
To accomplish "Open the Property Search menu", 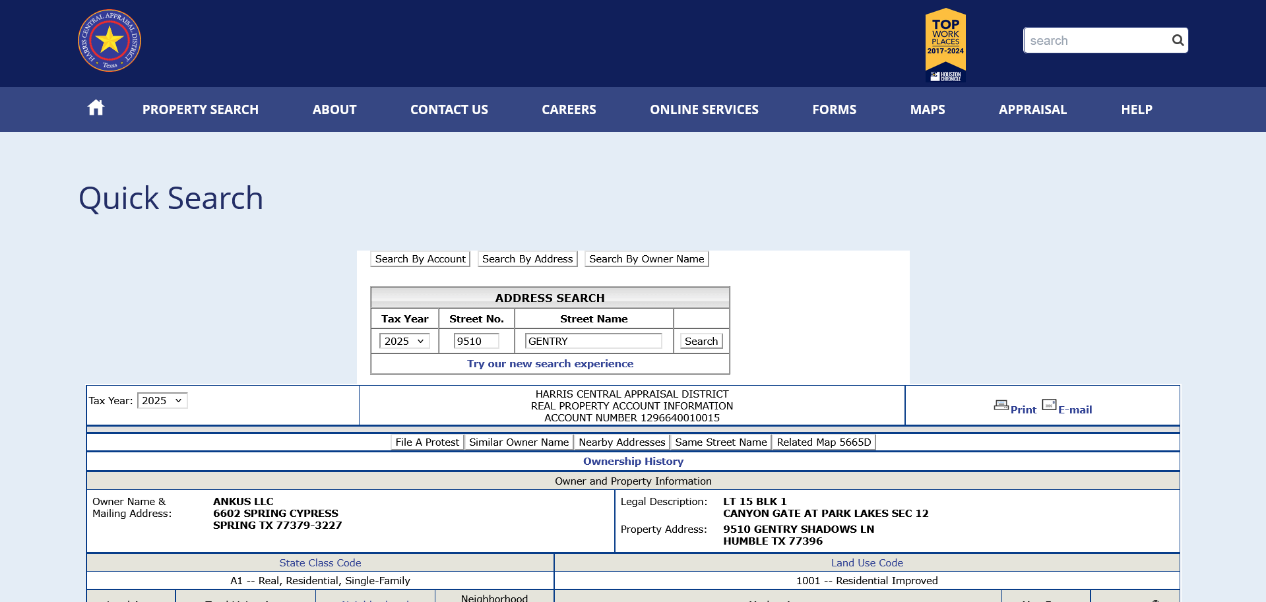I will [x=201, y=109].
